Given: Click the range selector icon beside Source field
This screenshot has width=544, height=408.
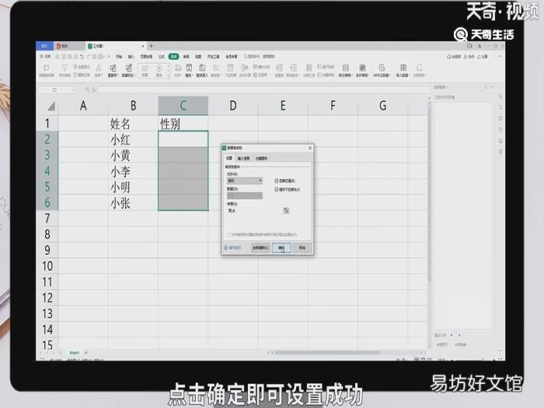Looking at the screenshot, I should tap(286, 211).
